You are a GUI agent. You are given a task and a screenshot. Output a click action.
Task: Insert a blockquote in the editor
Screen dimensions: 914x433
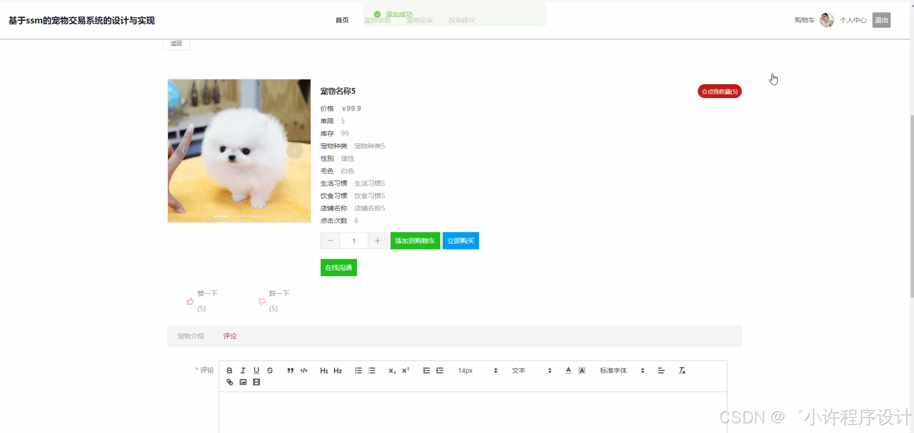(290, 371)
